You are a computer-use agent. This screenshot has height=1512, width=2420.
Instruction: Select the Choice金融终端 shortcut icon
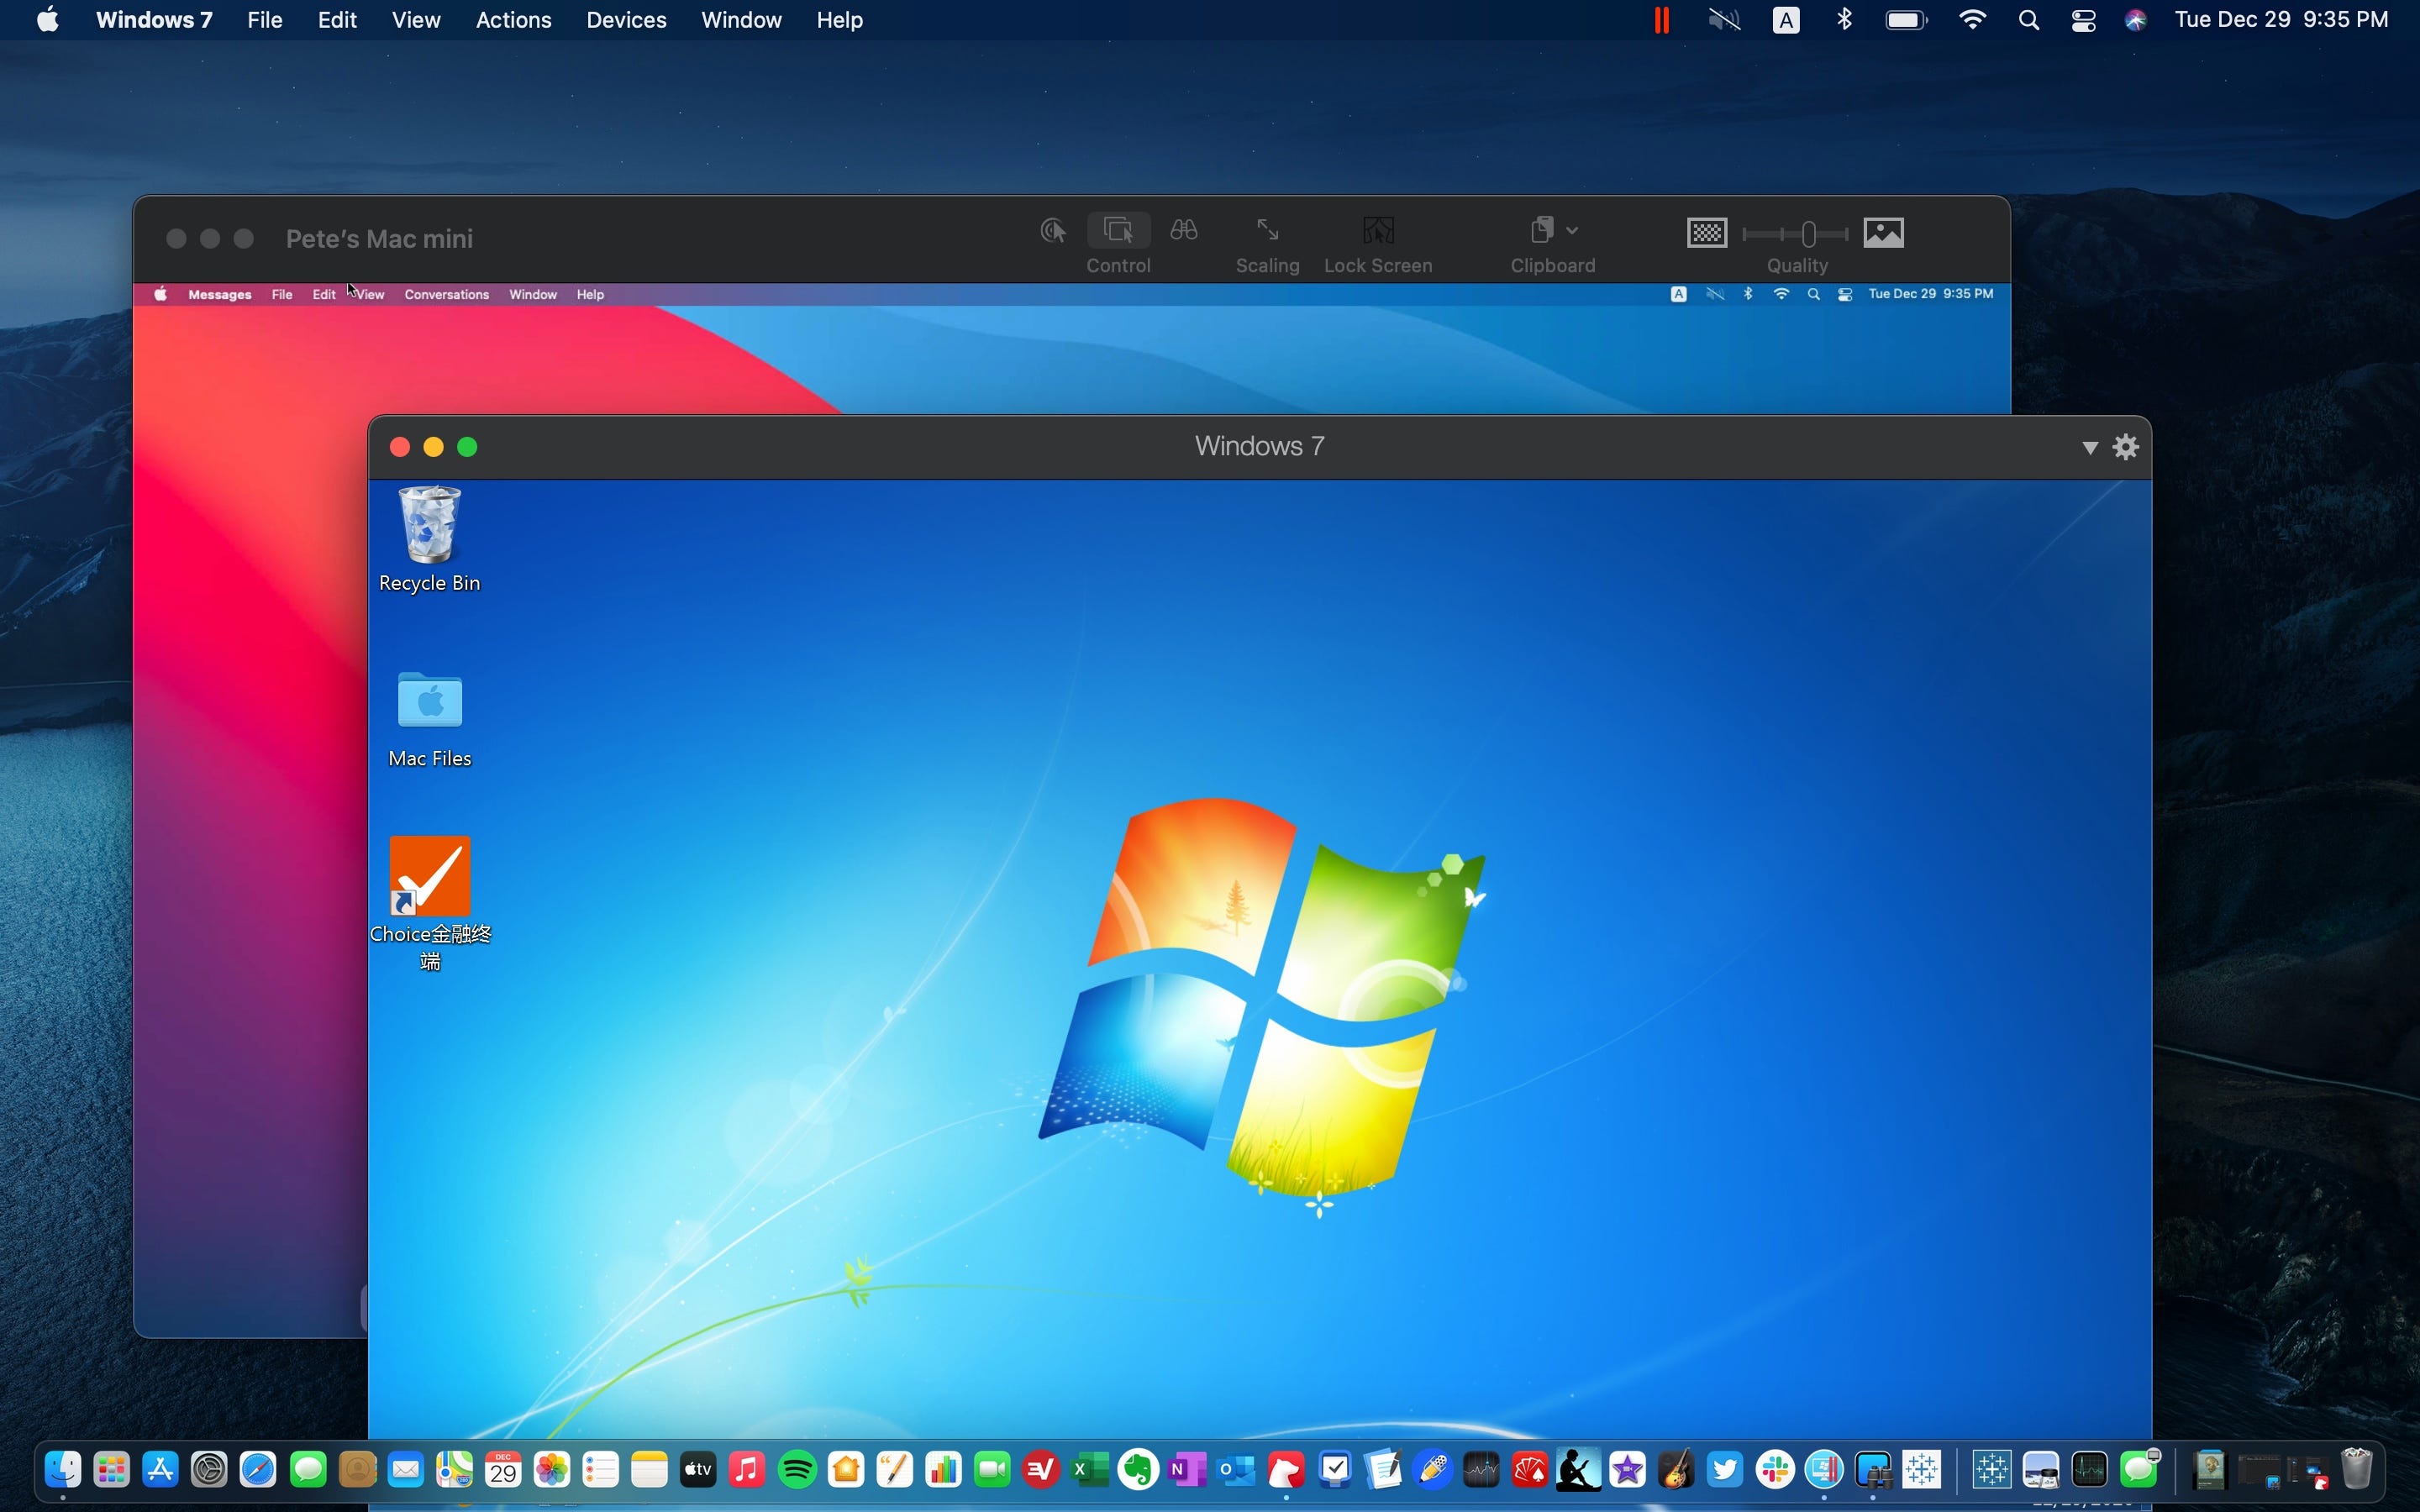point(430,876)
